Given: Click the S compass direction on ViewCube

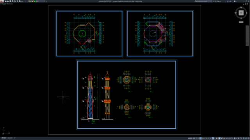Looking at the screenshot, I should point(241,18).
